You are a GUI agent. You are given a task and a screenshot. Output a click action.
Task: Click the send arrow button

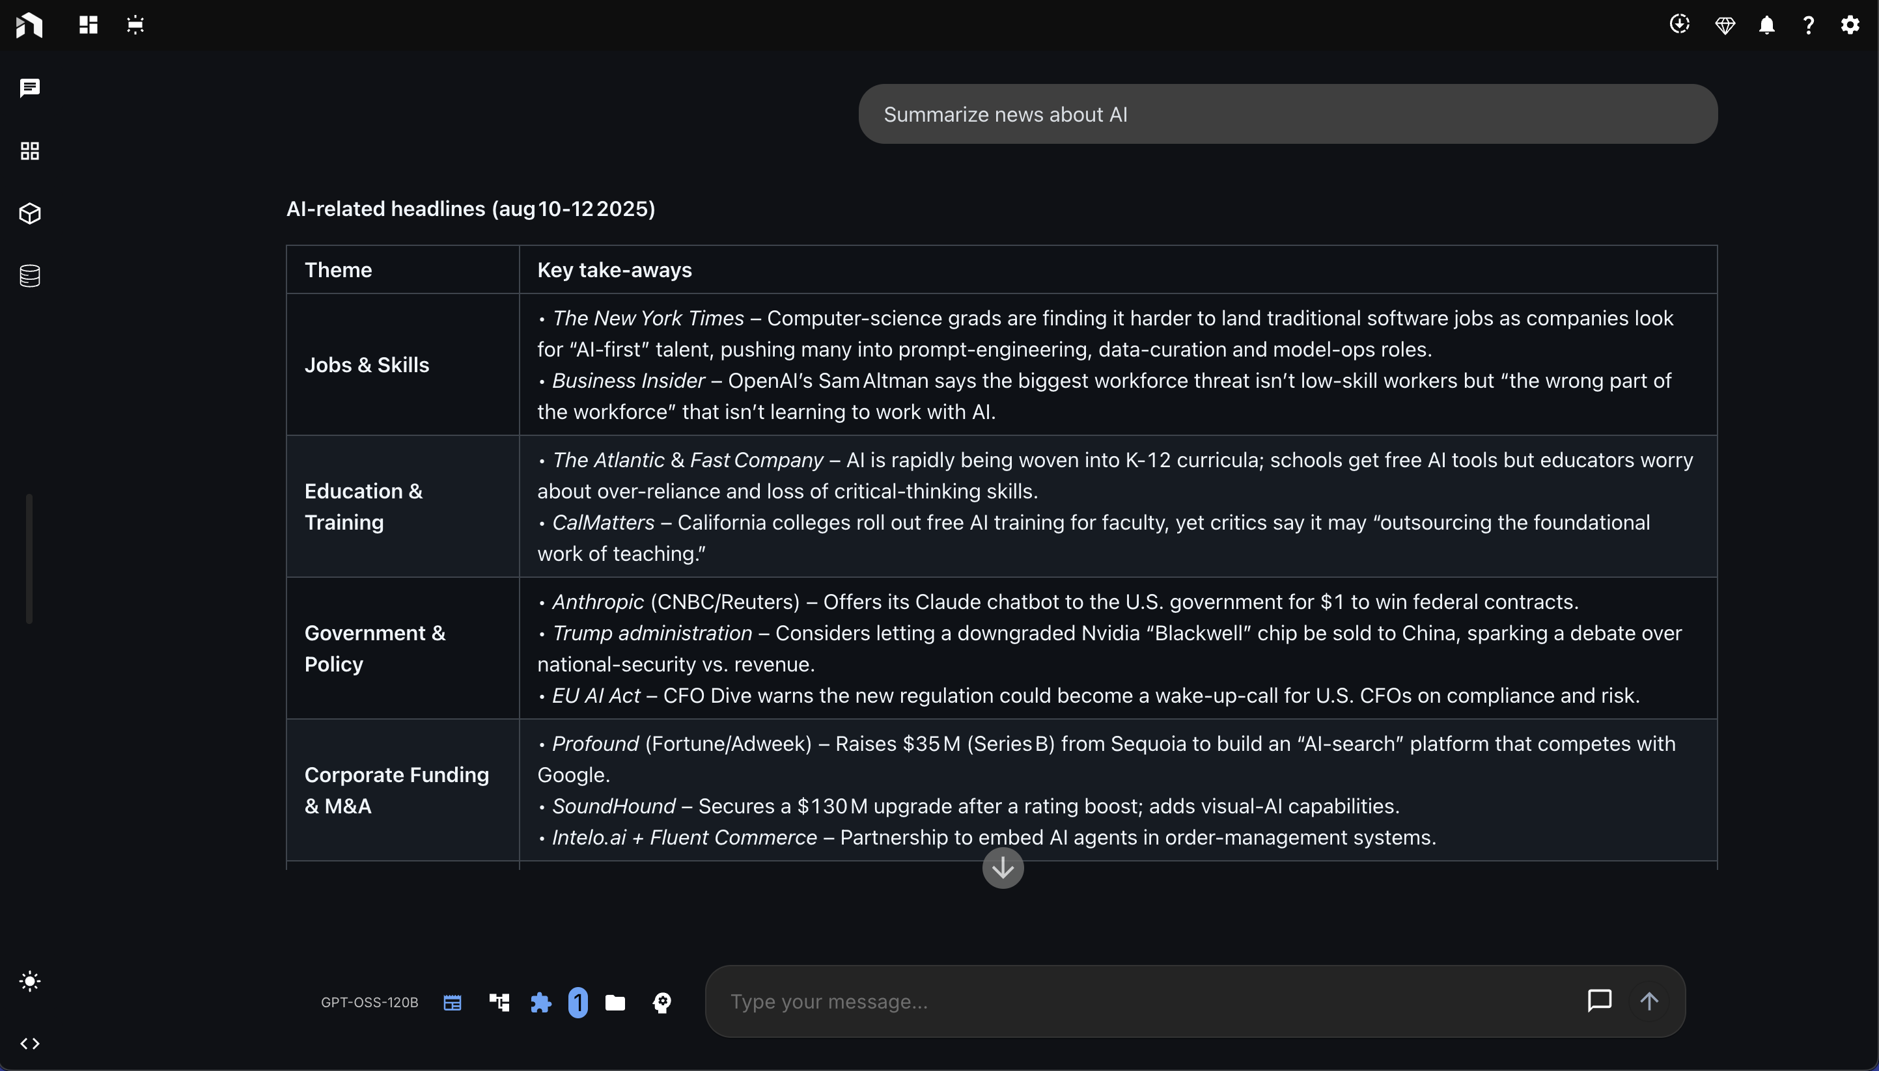[x=1649, y=1001]
